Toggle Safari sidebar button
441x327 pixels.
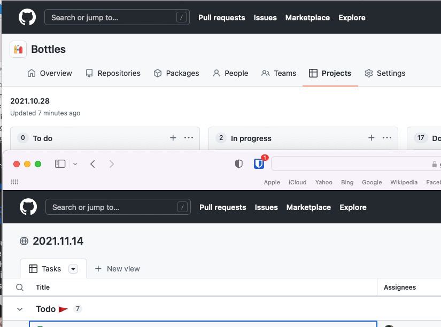tap(60, 164)
